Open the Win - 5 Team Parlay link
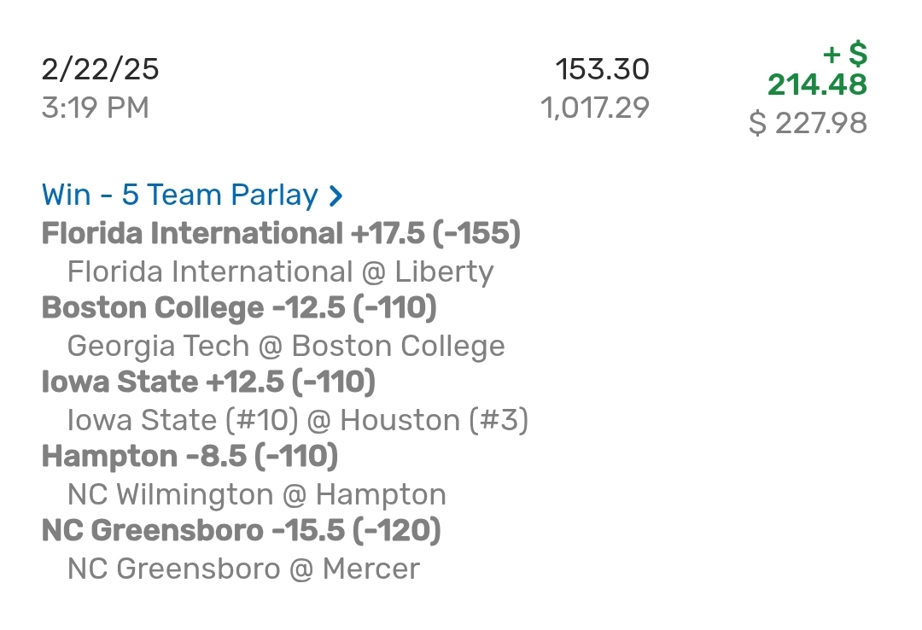 click(x=180, y=195)
